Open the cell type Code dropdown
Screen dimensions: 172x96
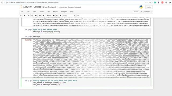click(69, 16)
